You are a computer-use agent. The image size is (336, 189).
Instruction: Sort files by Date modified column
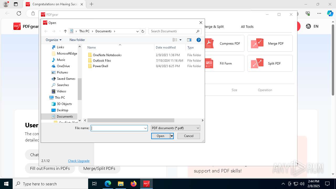point(166,48)
